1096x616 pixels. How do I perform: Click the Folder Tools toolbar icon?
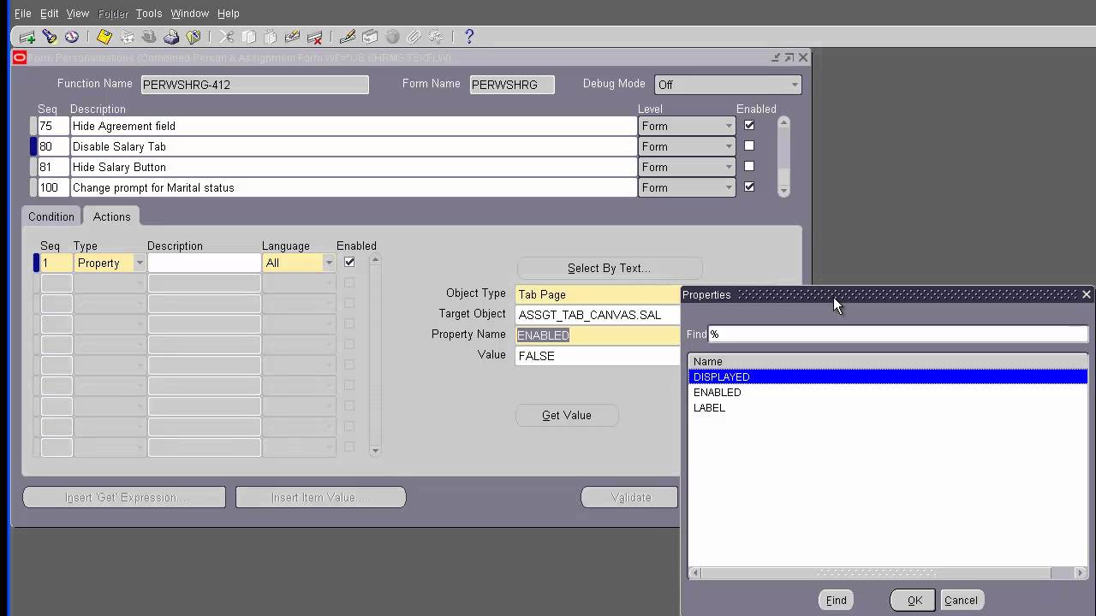(x=437, y=37)
